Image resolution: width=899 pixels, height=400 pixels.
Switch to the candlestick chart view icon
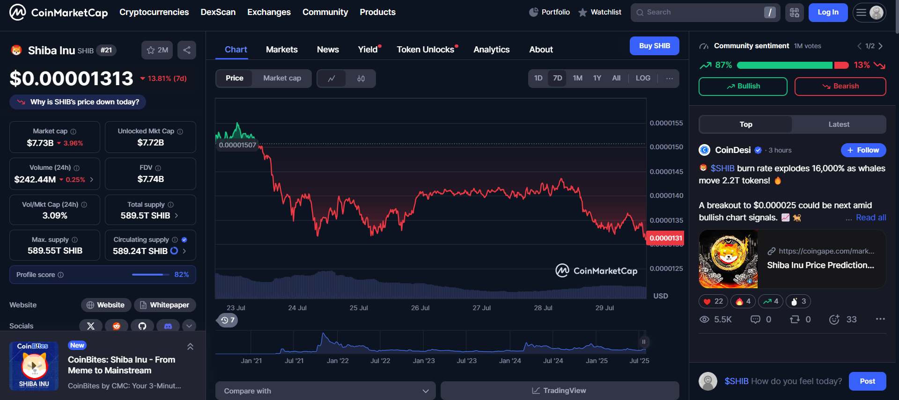361,79
